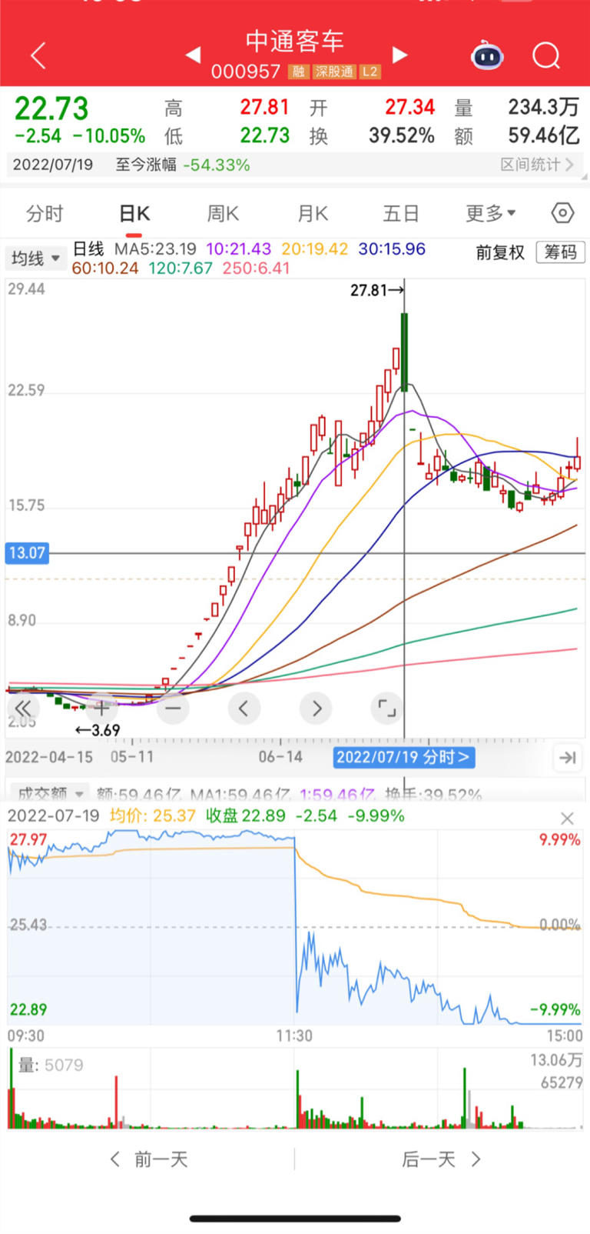Open the 前复权 adjustment selector
The image size is (590, 1234).
tap(500, 252)
